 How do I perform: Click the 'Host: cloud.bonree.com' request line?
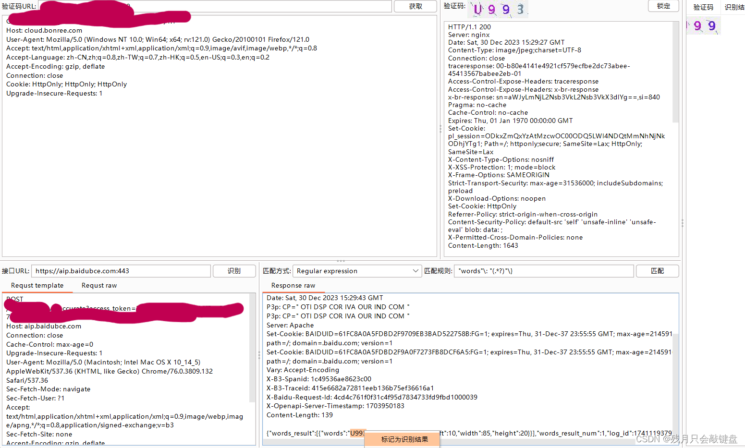pos(44,30)
